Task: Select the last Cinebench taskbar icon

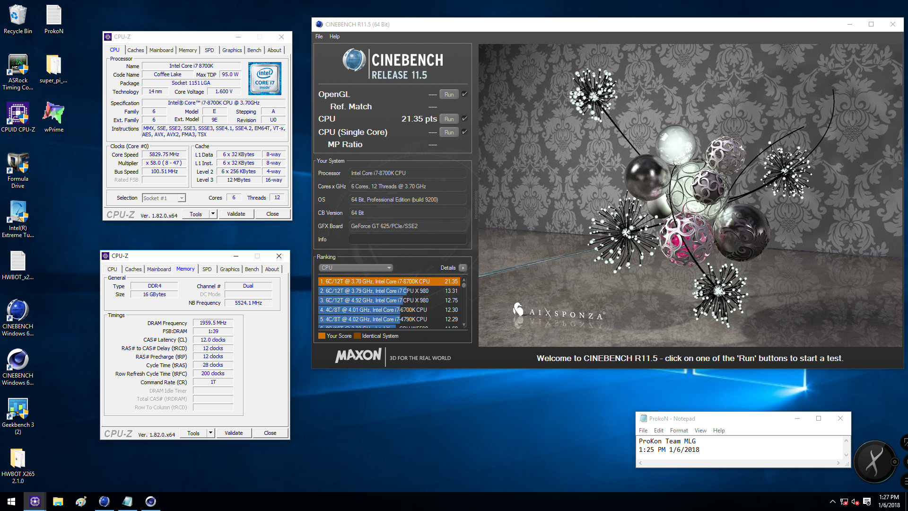Action: (150, 502)
